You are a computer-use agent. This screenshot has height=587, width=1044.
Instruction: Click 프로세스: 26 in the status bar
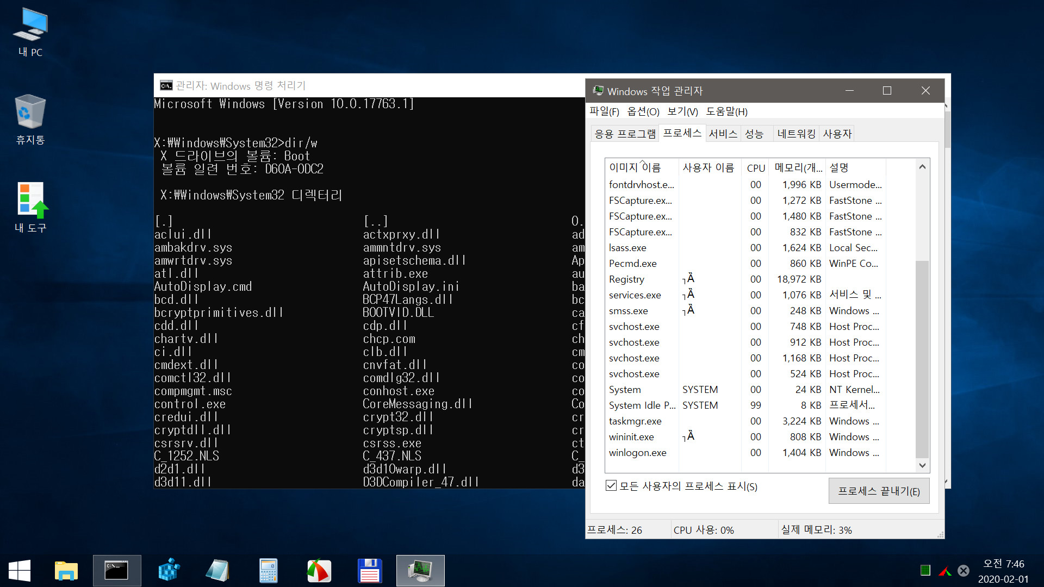click(614, 530)
